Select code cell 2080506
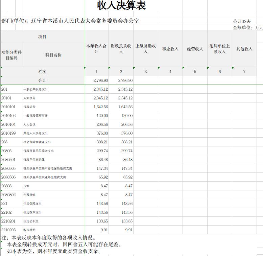 click(x=11, y=177)
